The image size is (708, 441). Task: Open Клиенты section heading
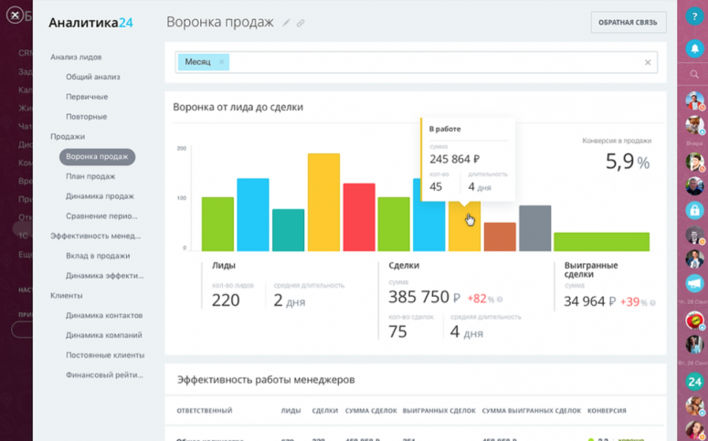[x=67, y=296]
